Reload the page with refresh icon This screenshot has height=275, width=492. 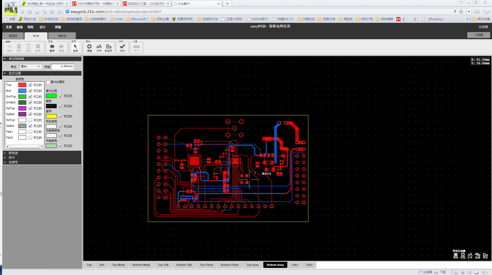30,12
